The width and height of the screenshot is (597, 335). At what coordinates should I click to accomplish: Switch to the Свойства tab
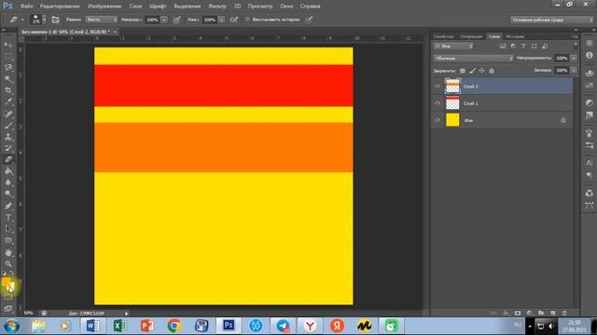(444, 36)
